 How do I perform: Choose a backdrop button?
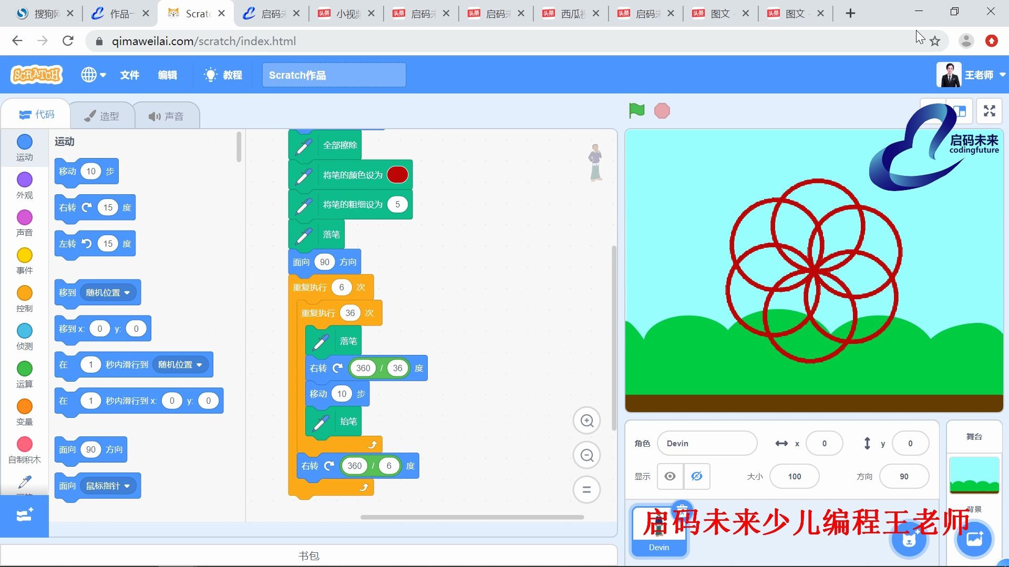click(974, 539)
